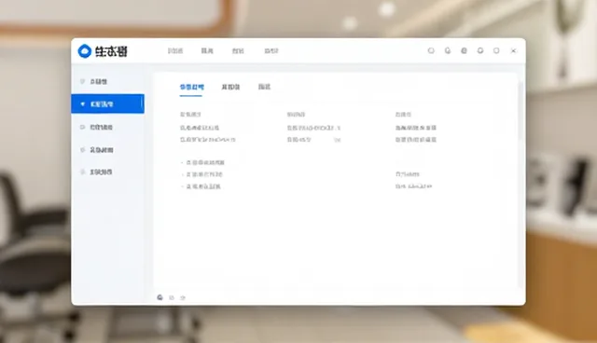Click the third faint icon in the bottom footer
The width and height of the screenshot is (597, 343).
pyautogui.click(x=183, y=297)
